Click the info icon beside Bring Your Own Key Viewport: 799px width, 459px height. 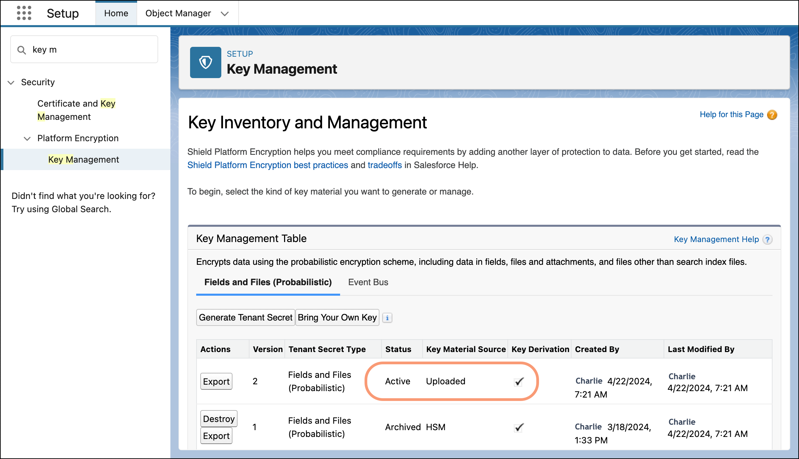(x=387, y=318)
